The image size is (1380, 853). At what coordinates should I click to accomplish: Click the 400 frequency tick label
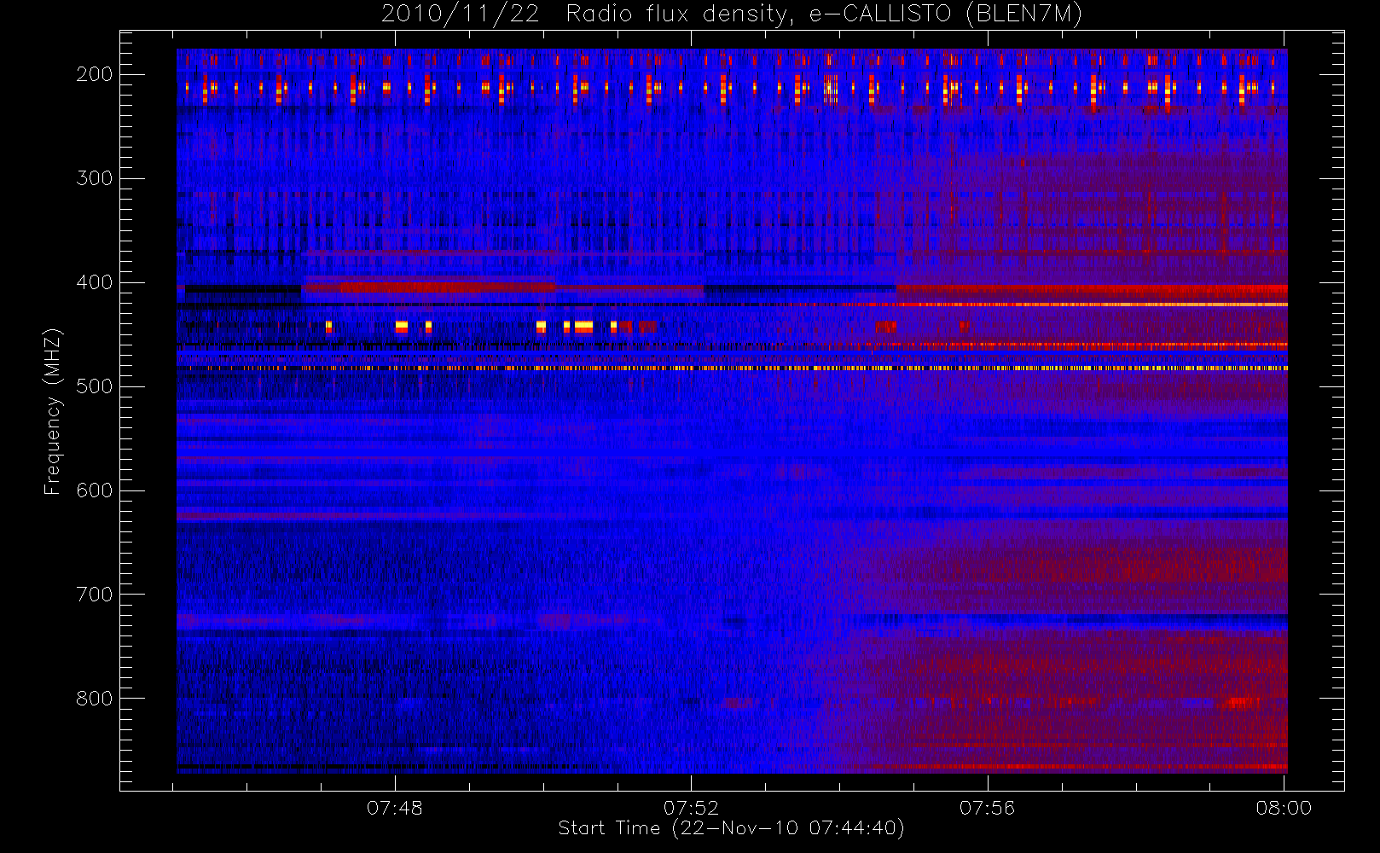95,282
